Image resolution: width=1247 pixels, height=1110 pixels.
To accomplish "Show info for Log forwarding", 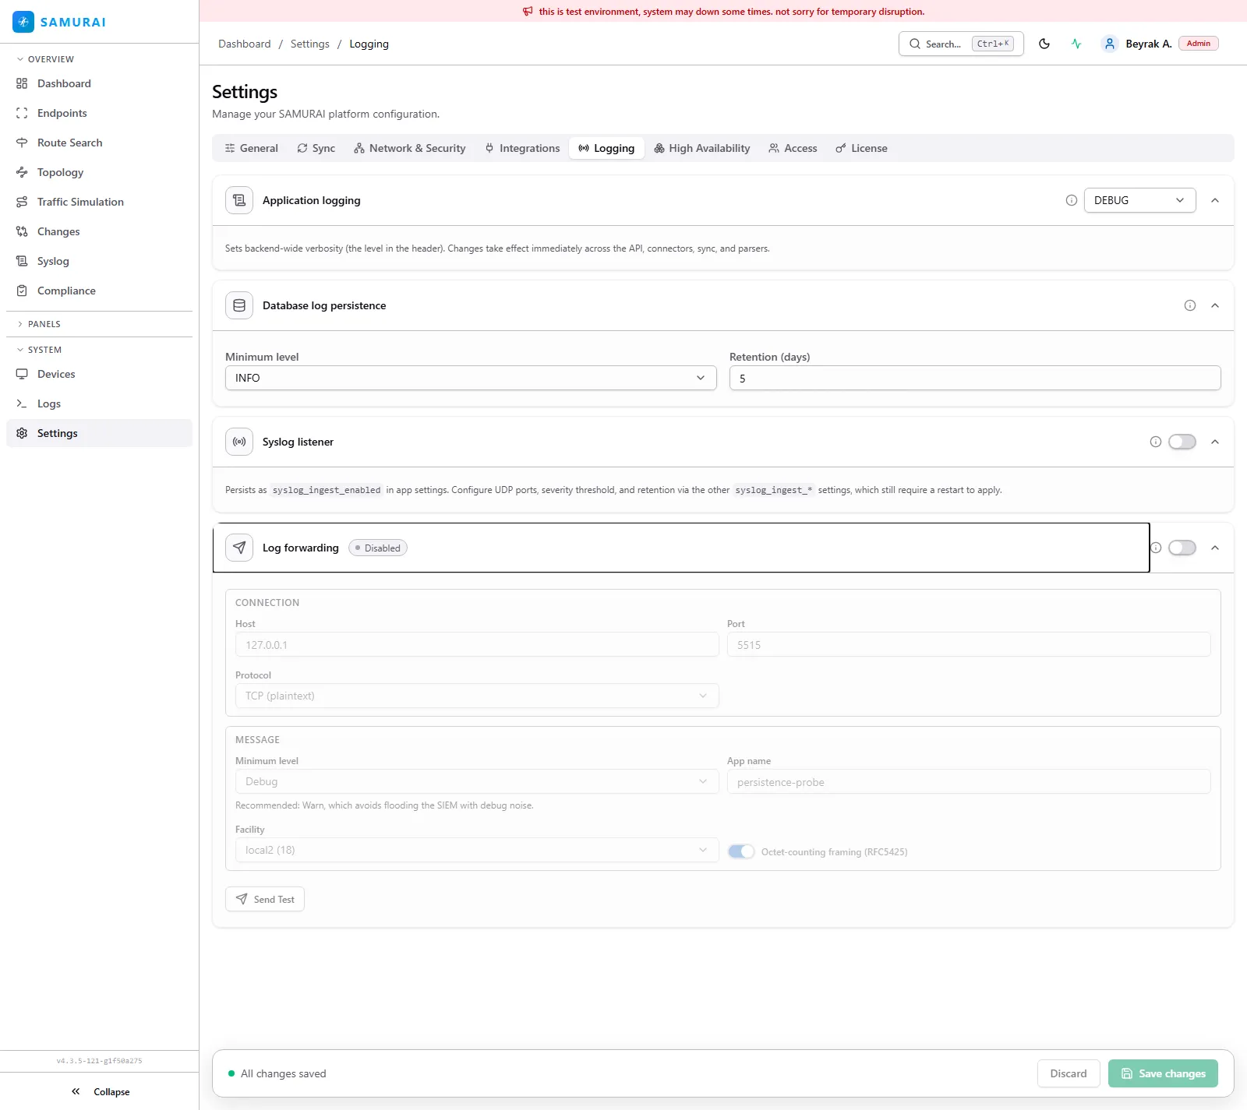I will pos(1156,548).
